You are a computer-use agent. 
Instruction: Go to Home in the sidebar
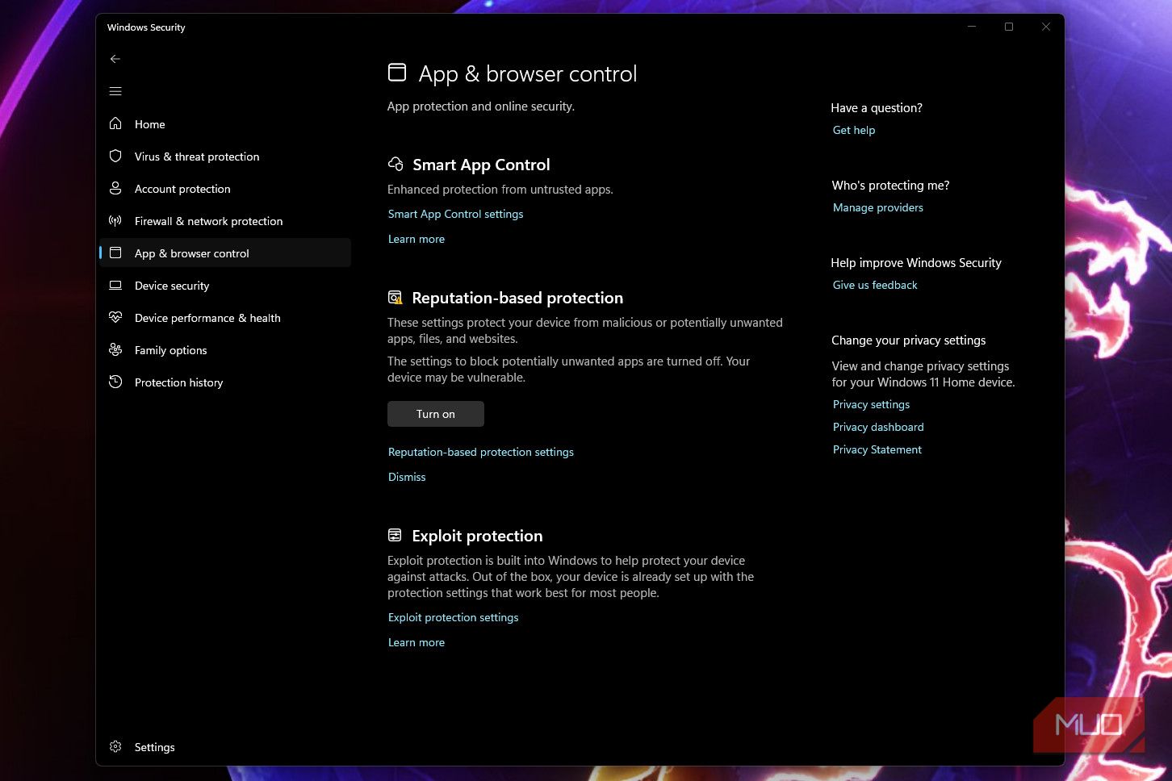pyautogui.click(x=225, y=124)
